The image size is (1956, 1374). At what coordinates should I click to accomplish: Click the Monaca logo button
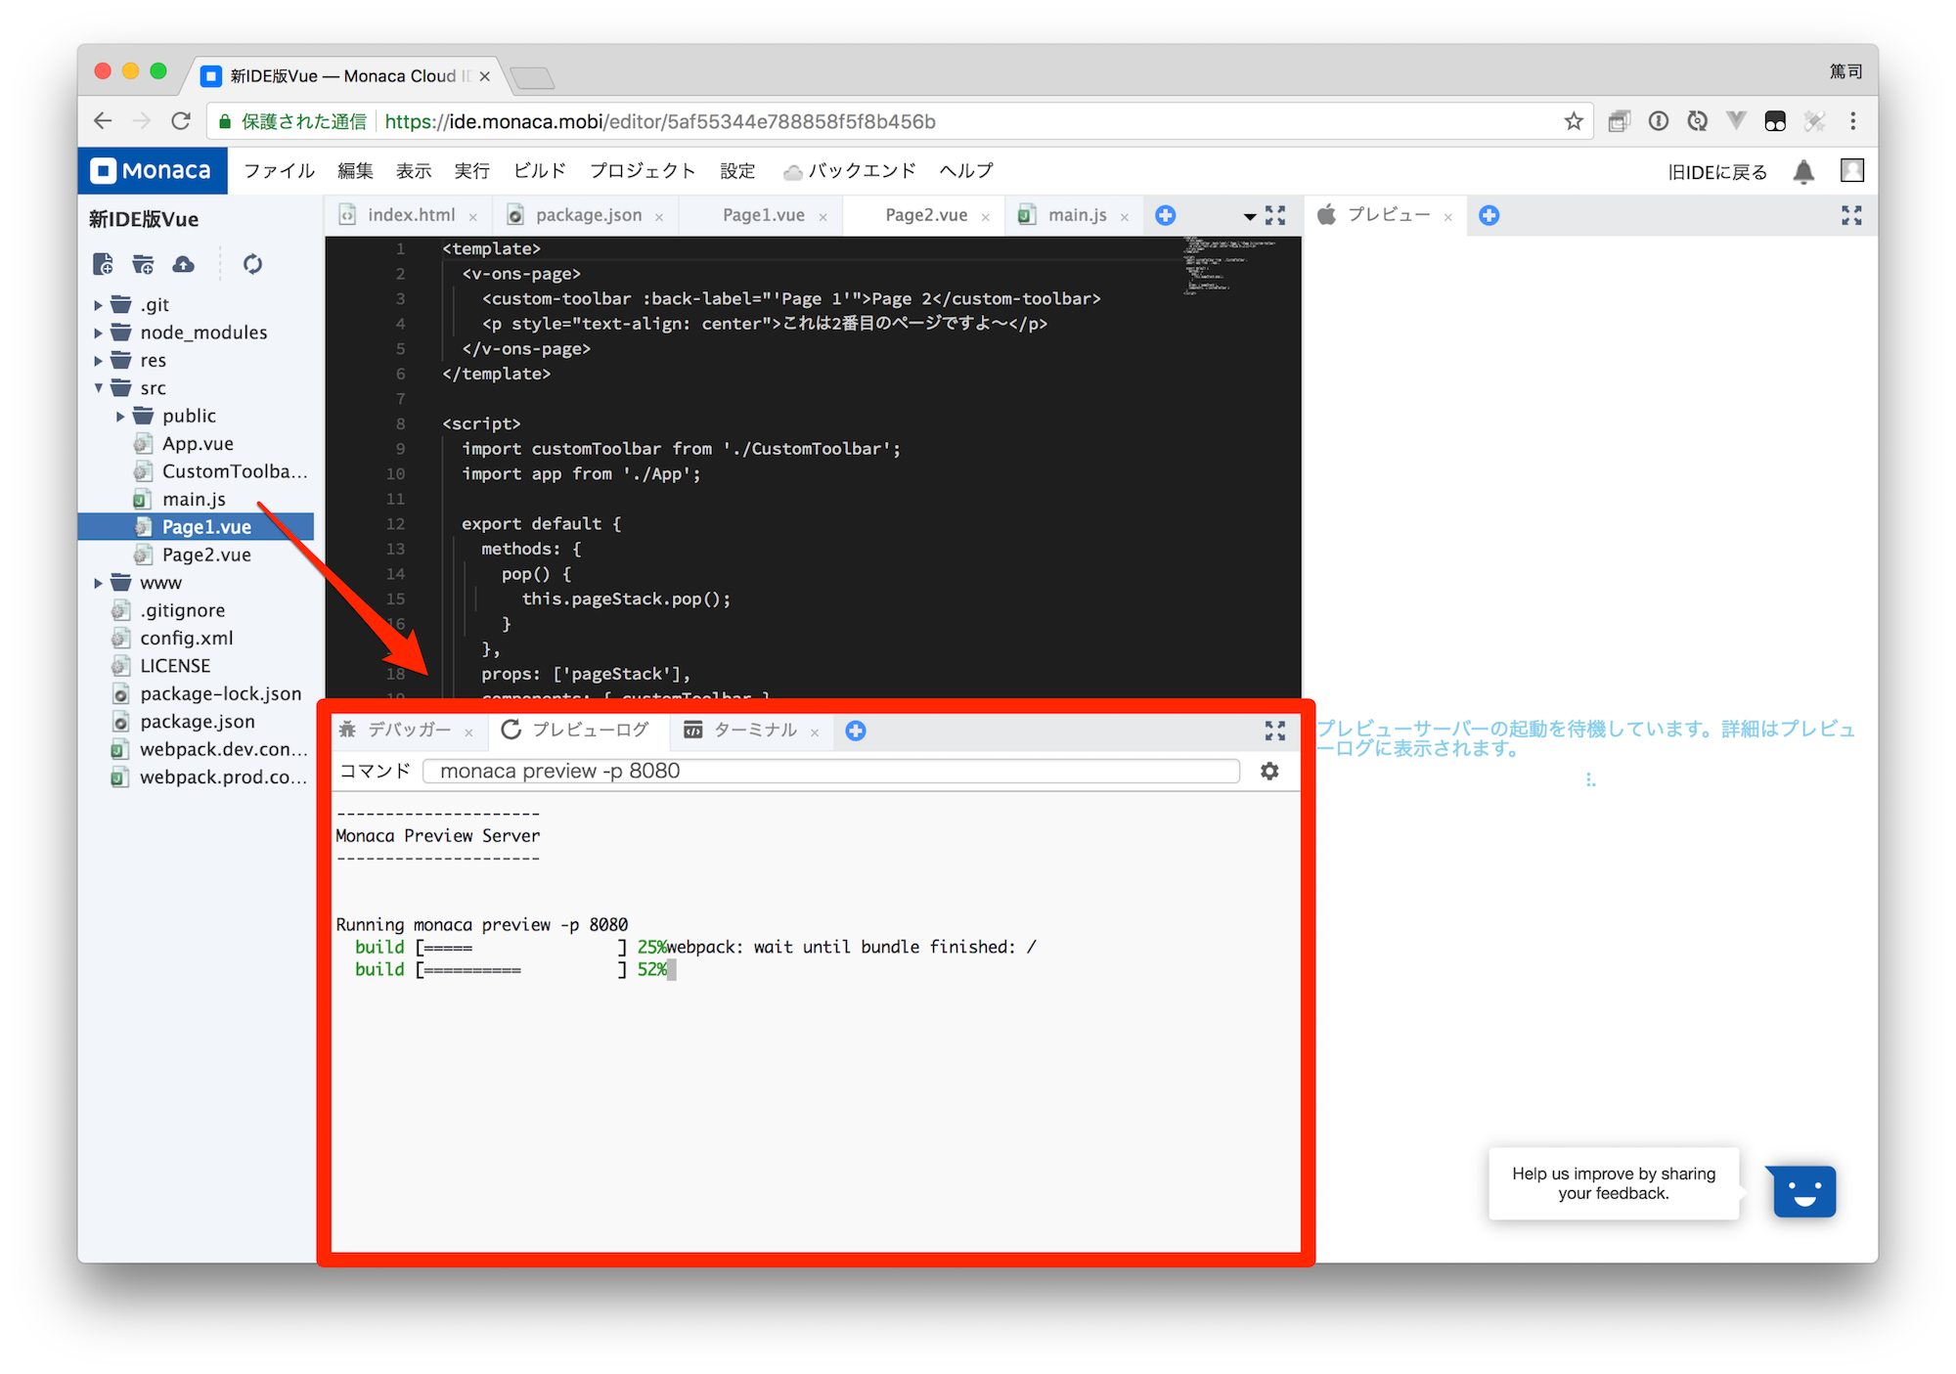[x=153, y=171]
